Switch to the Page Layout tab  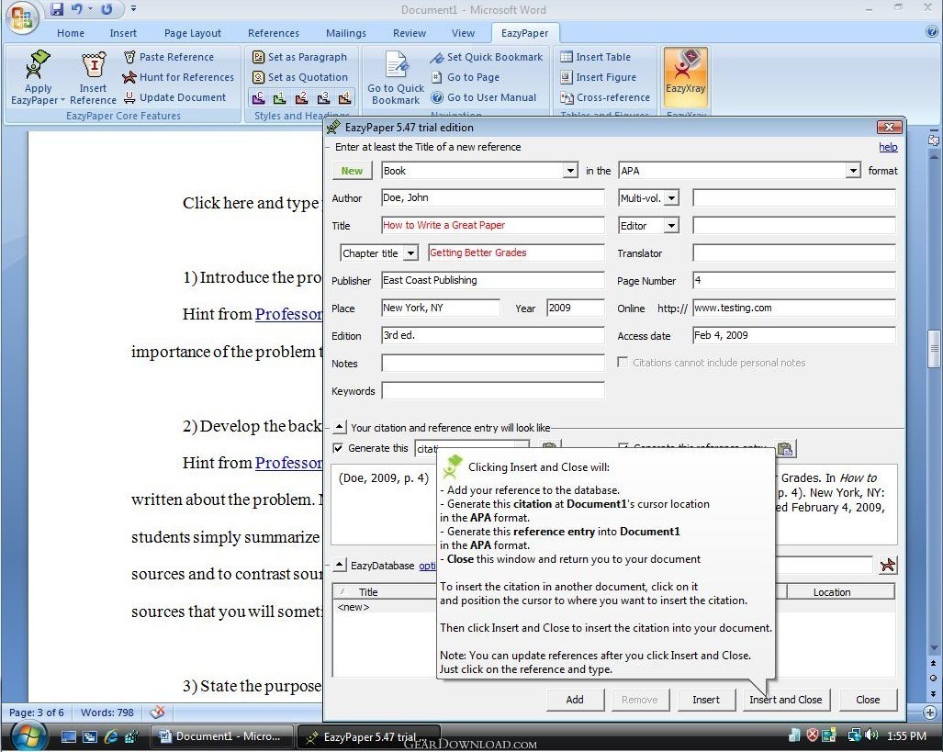193,33
